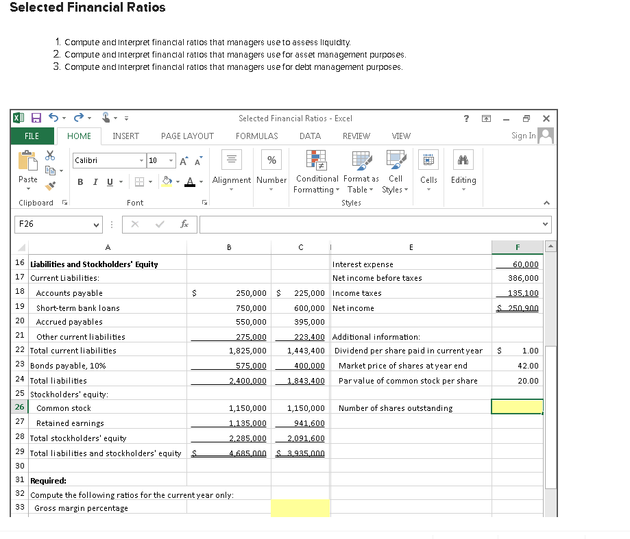Toggle bold formatting
This screenshot has height=539, width=630.
click(80, 182)
